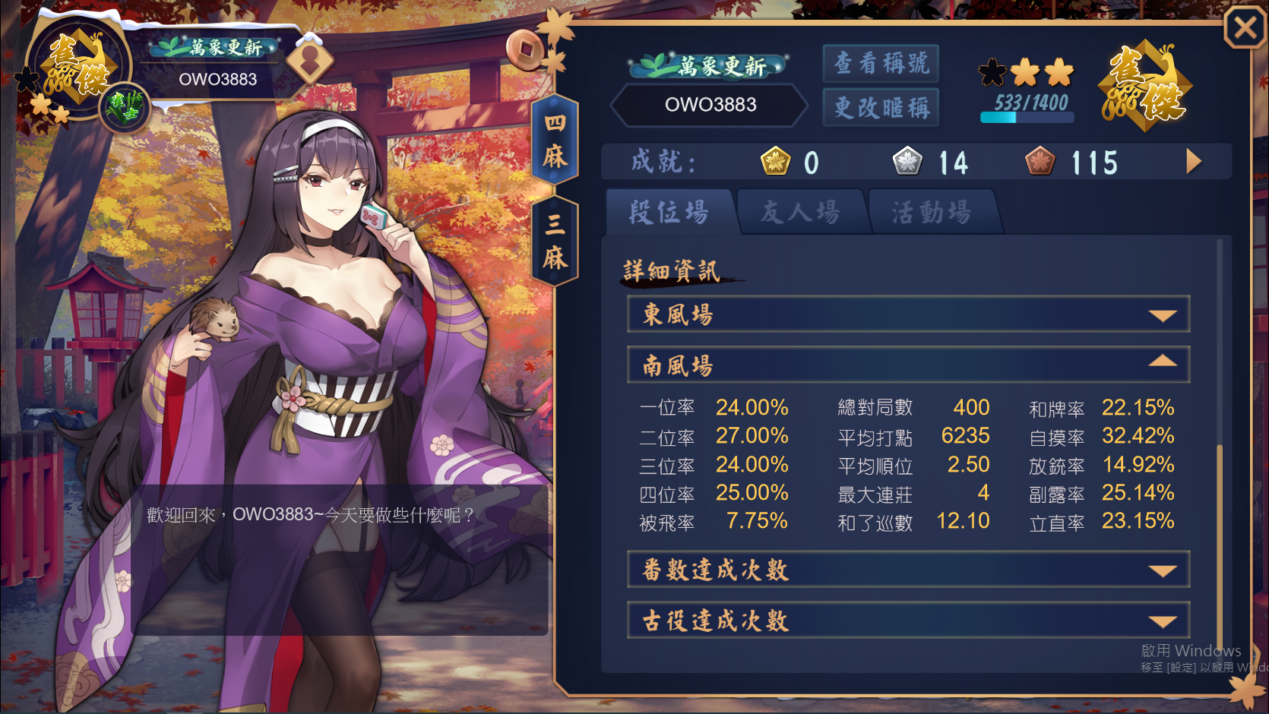Switch to 四麻 four-player mode
Screen dimensions: 1269x714
click(x=555, y=140)
